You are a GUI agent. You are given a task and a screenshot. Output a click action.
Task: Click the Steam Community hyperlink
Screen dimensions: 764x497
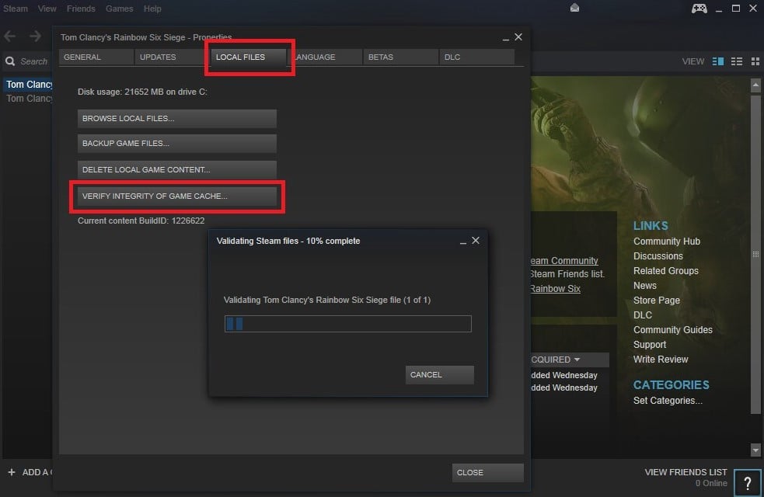pyautogui.click(x=563, y=261)
